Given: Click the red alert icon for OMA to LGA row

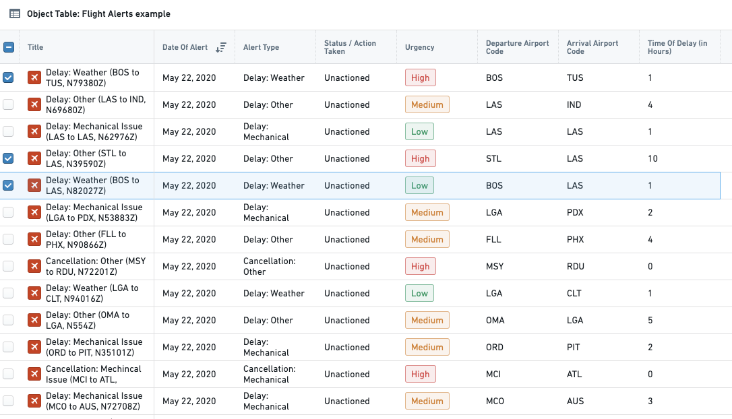Looking at the screenshot, I should (x=34, y=320).
